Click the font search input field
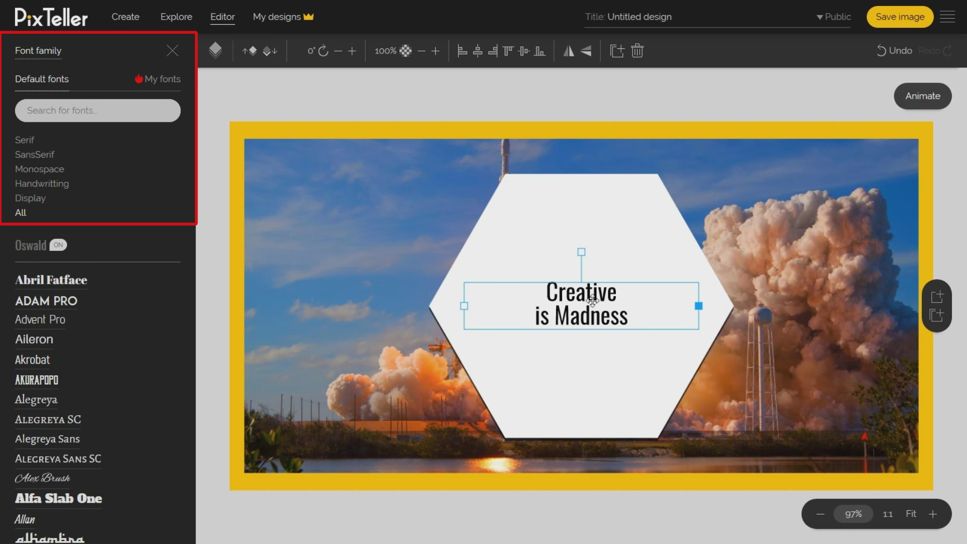This screenshot has width=967, height=544. point(98,110)
